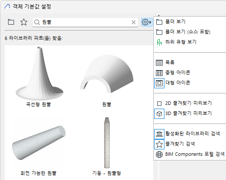The height and width of the screenshot is (180, 226).
Task: Choose BIM Components 포털 검색
Action: point(190,155)
